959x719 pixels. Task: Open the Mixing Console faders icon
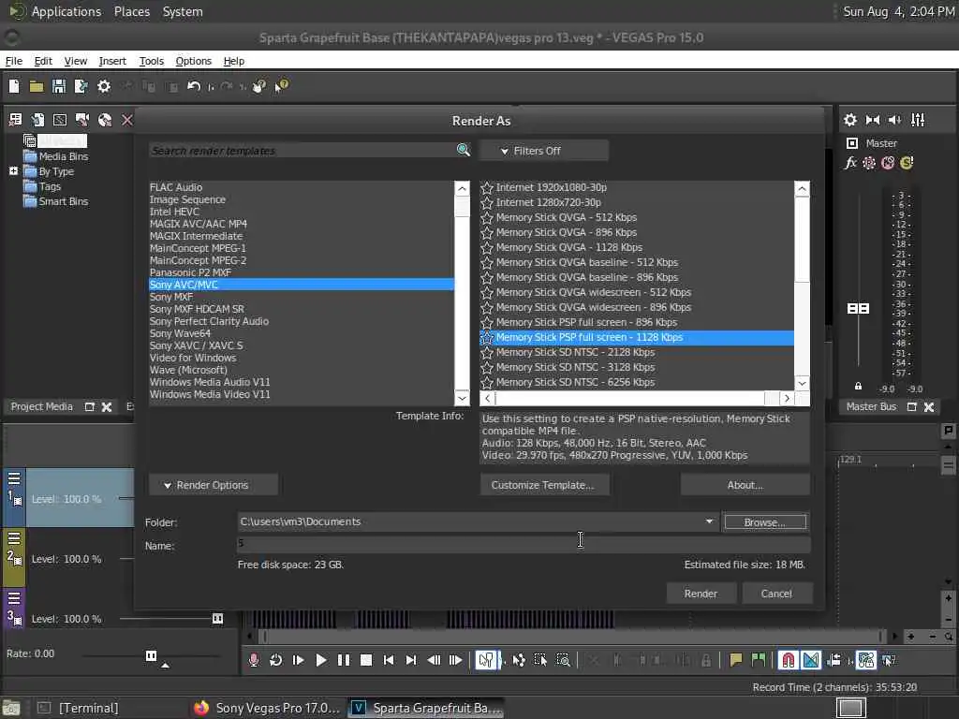coord(918,120)
